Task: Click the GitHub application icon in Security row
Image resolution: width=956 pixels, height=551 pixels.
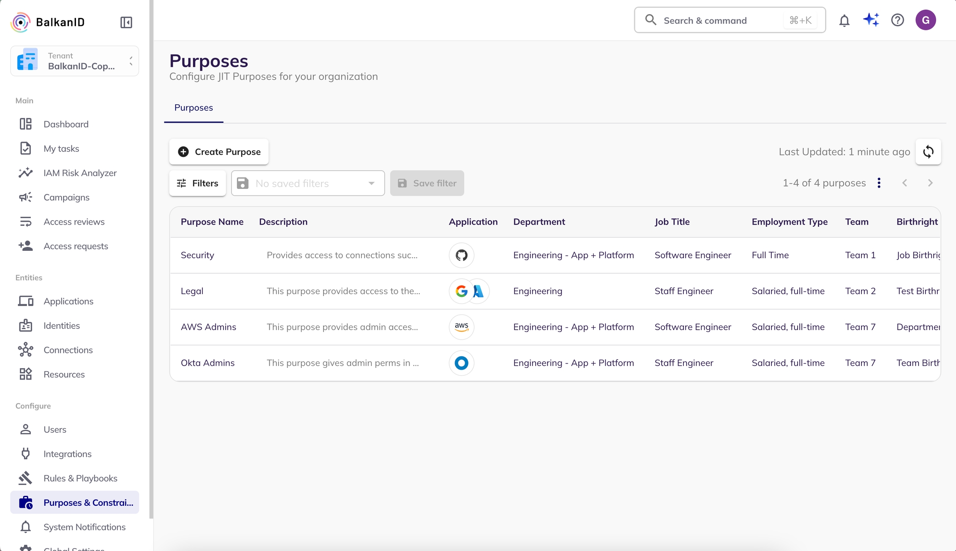Action: click(461, 255)
